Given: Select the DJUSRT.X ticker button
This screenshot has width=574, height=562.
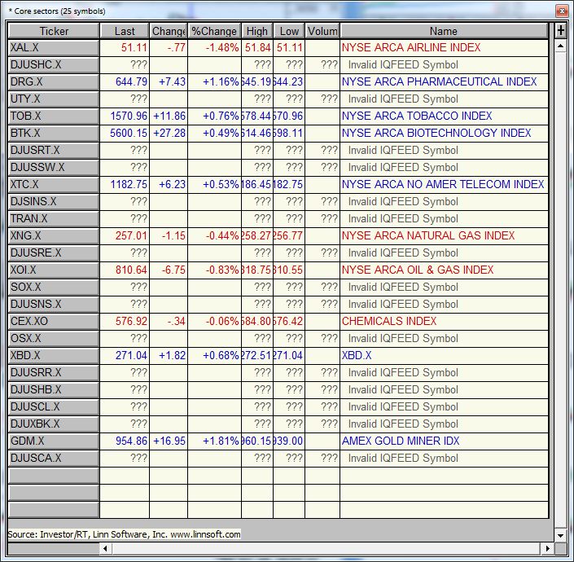Looking at the screenshot, I should point(54,150).
